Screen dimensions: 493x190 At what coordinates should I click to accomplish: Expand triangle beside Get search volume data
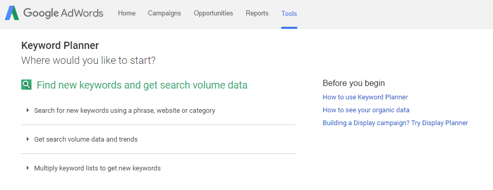click(x=28, y=139)
